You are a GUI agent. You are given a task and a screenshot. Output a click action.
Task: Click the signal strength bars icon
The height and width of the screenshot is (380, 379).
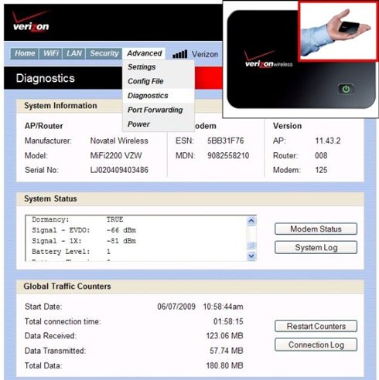[x=179, y=54]
